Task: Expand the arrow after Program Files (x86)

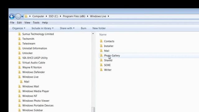Action: [88, 16]
